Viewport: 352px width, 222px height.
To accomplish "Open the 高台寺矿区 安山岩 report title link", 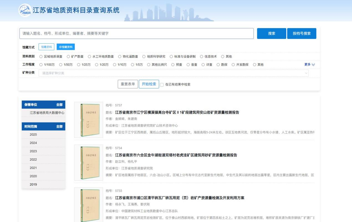I will click(x=177, y=113).
